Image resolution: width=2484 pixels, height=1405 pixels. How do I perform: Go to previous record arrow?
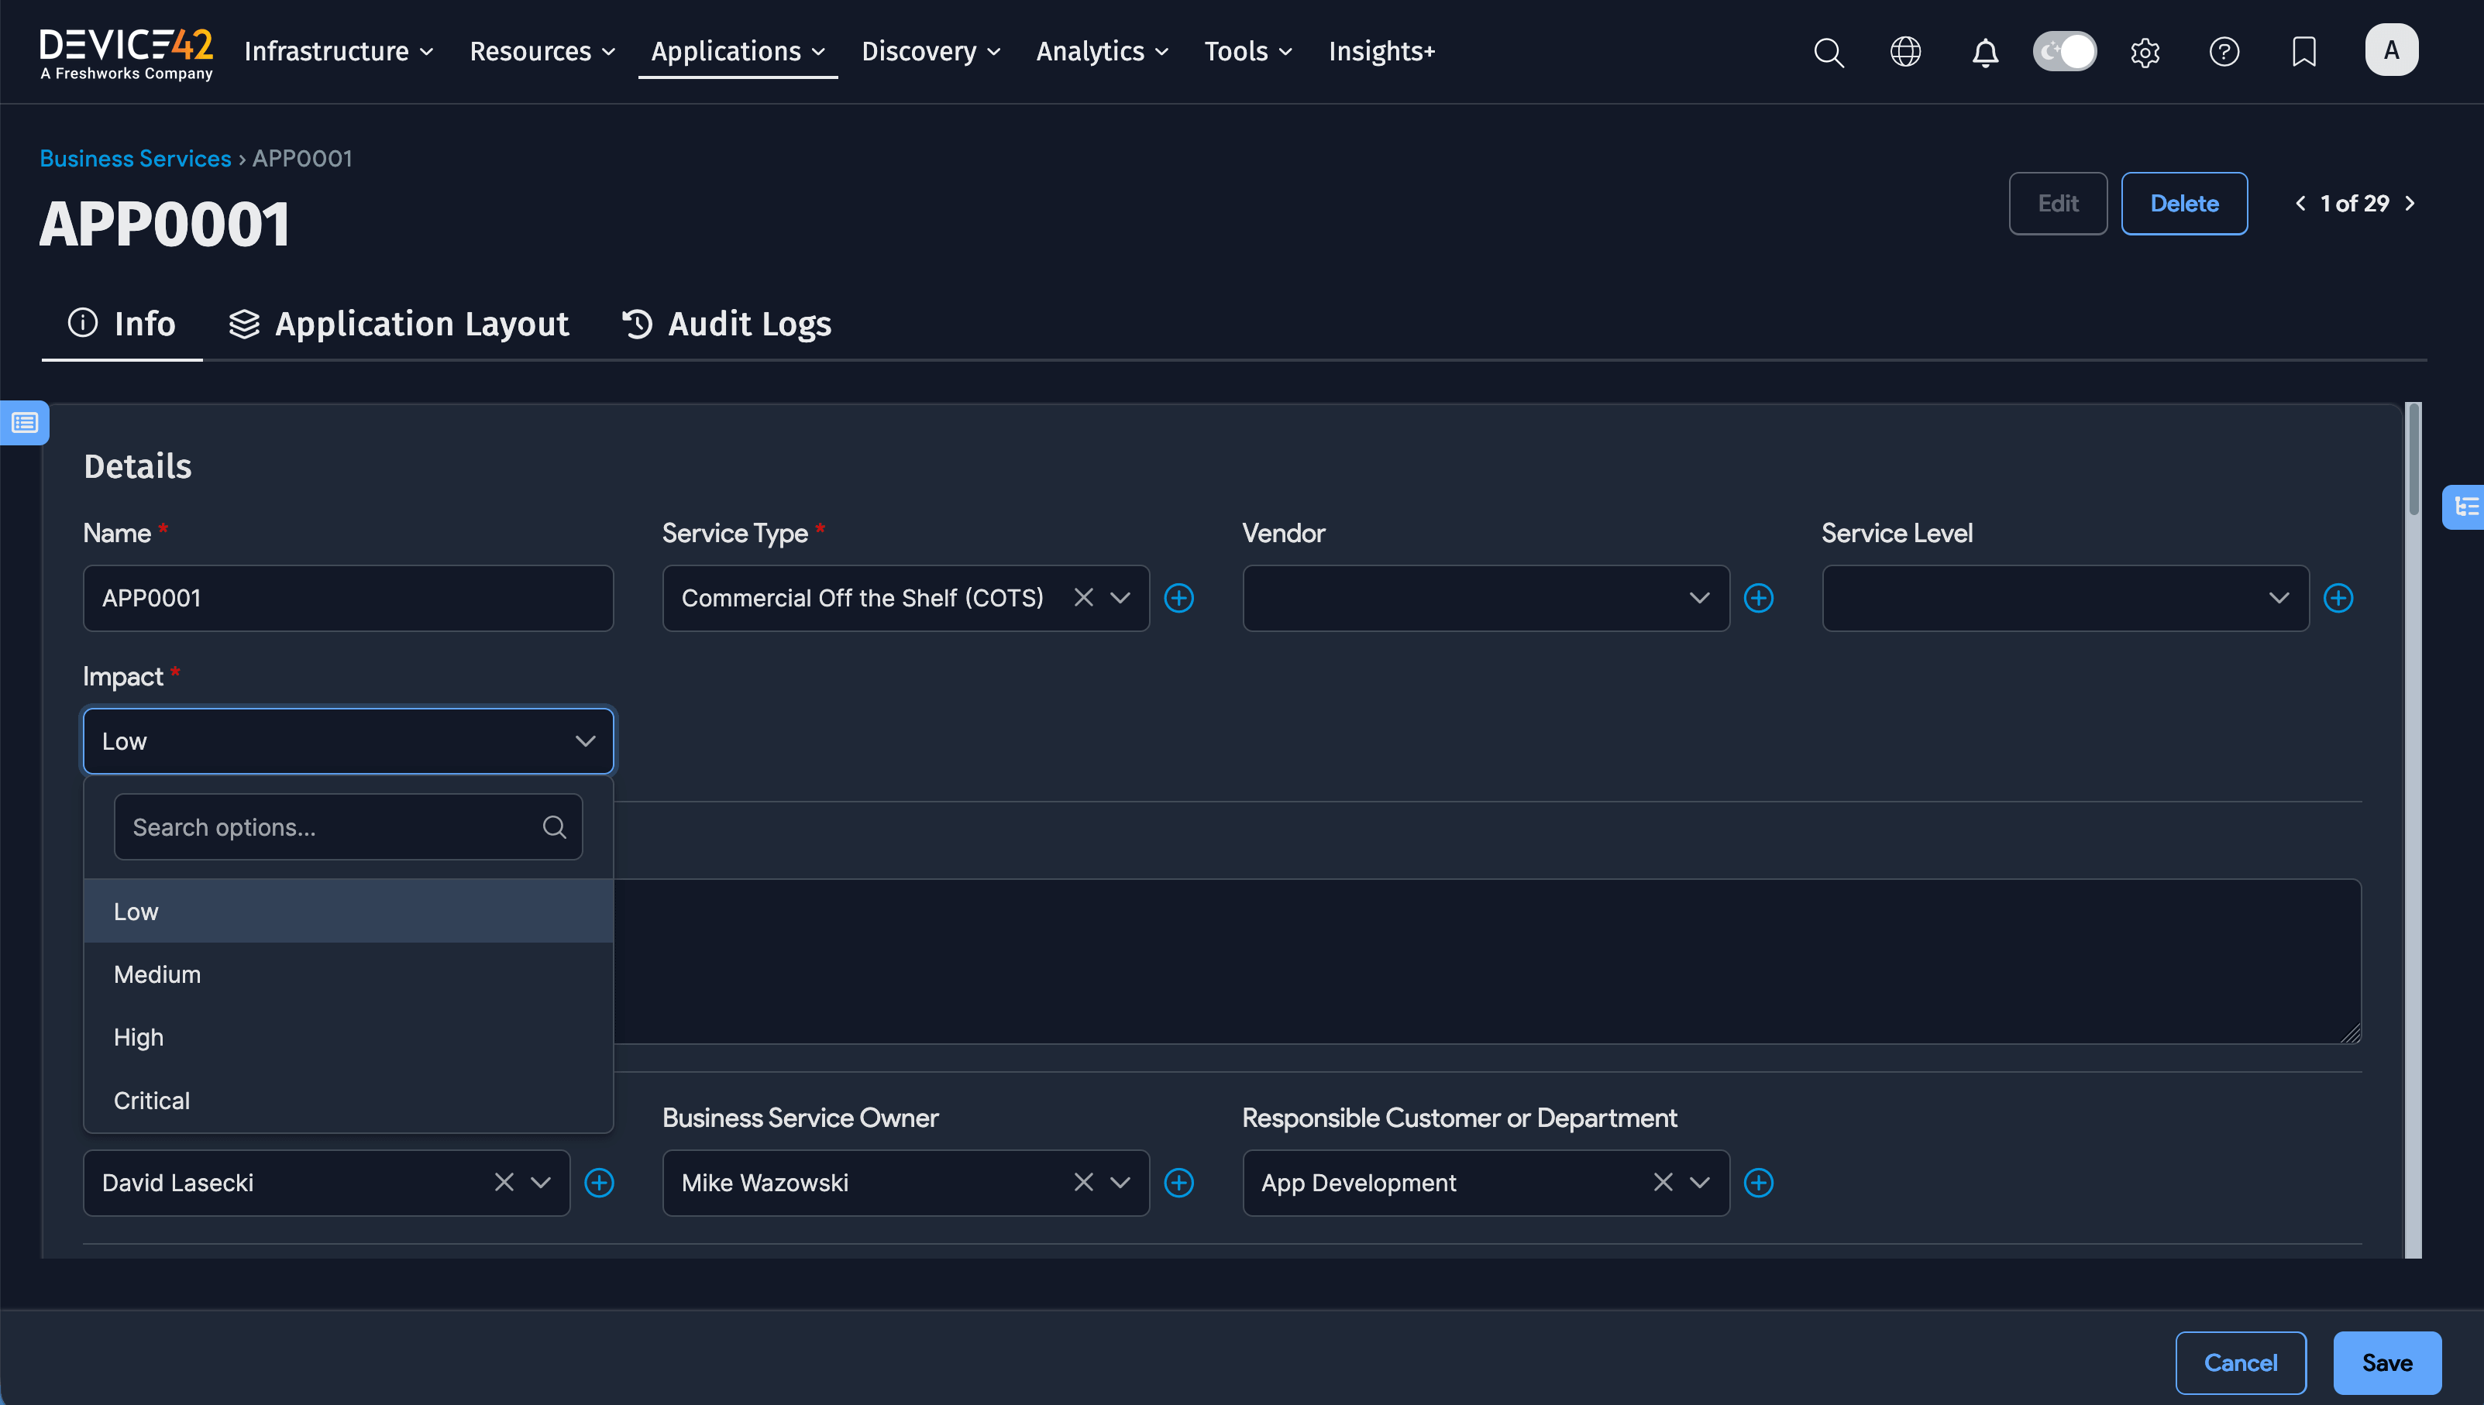click(x=2300, y=204)
